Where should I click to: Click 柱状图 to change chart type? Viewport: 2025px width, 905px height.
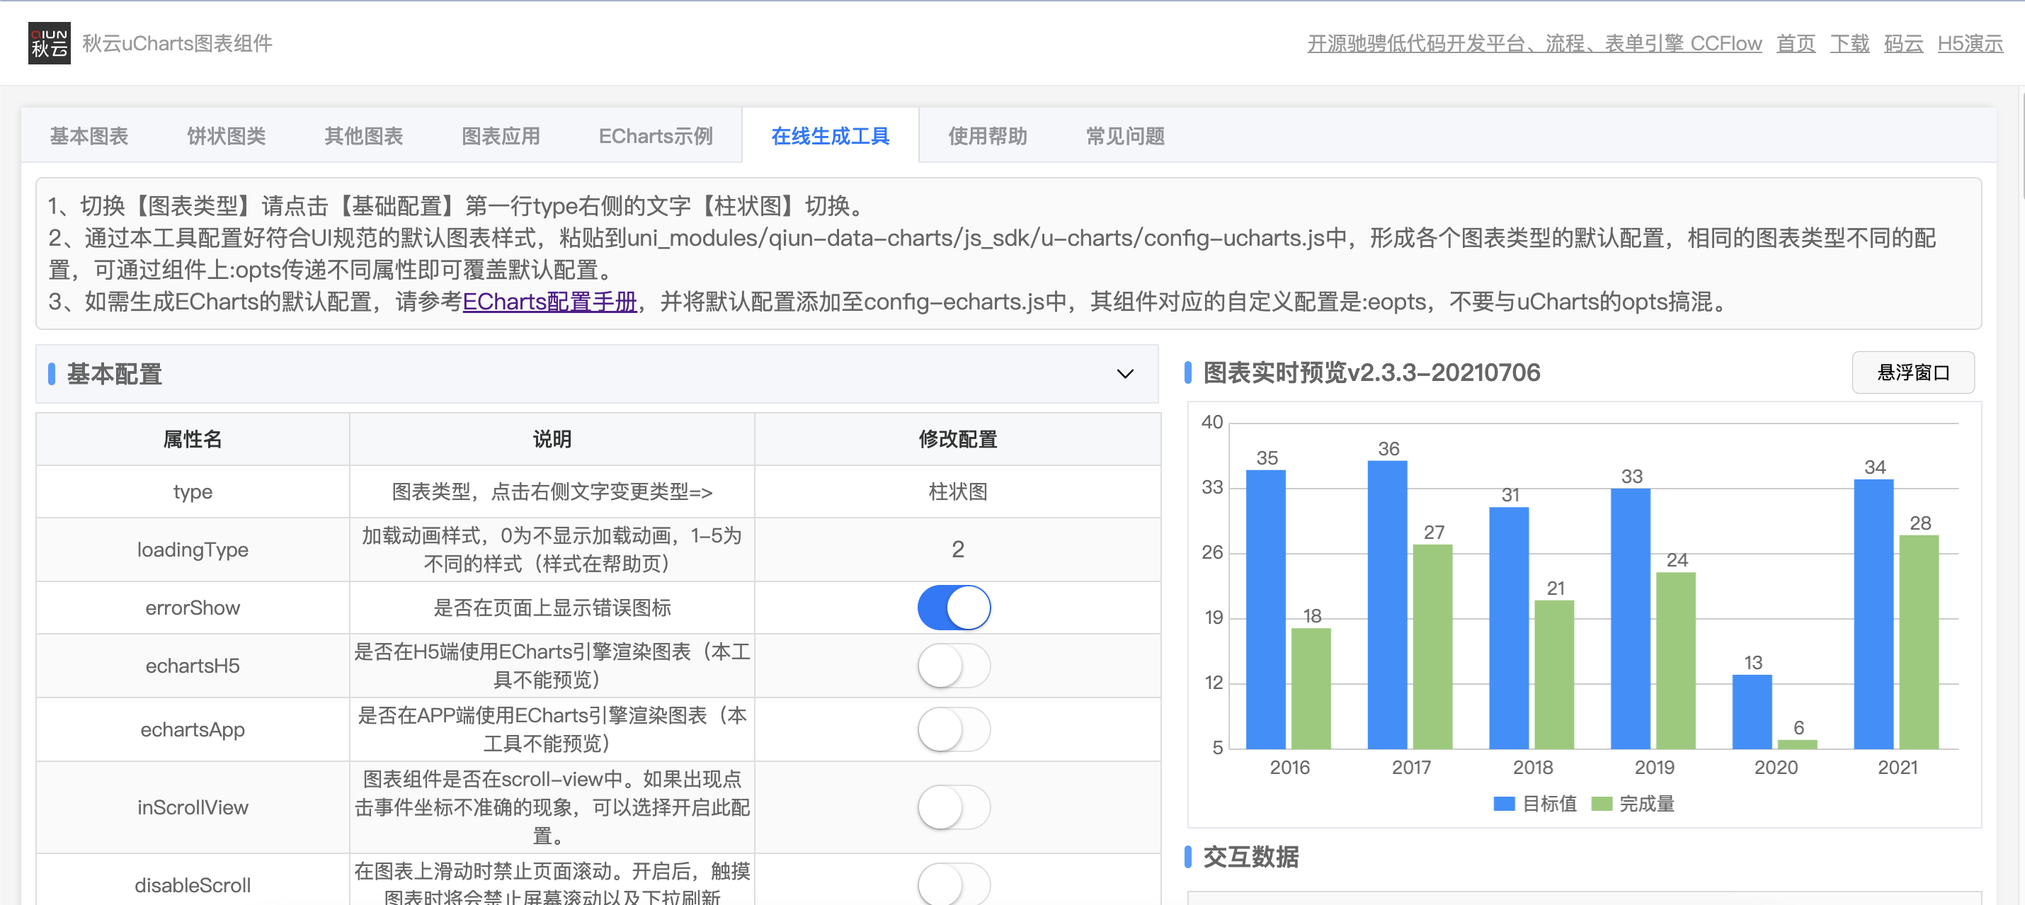coord(956,491)
